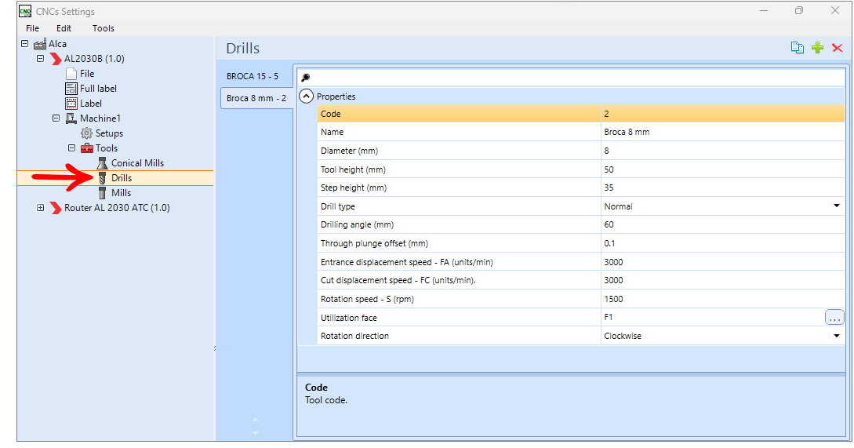This screenshot has height=448, width=854.
Task: Edit the Entrance displacement speed FA value
Action: (x=723, y=262)
